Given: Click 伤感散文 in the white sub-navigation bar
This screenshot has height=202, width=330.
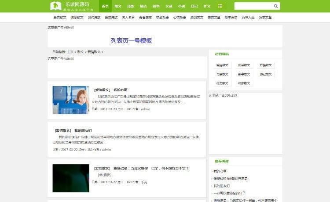Looking at the screenshot, I should (x=77, y=18).
